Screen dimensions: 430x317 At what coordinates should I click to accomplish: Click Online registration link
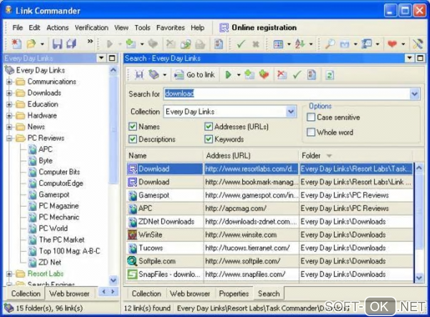pos(264,27)
